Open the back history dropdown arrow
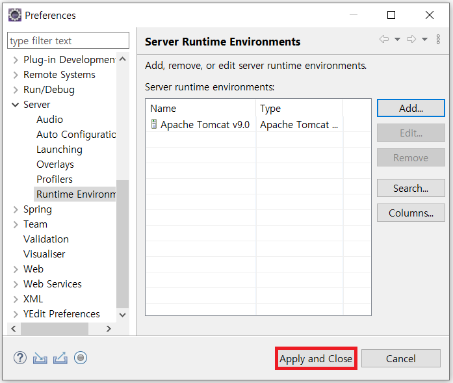Image resolution: width=453 pixels, height=383 pixels. coord(398,39)
